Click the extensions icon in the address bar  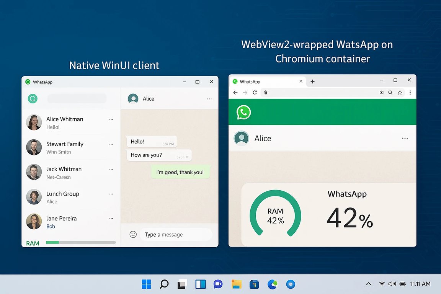click(x=381, y=92)
